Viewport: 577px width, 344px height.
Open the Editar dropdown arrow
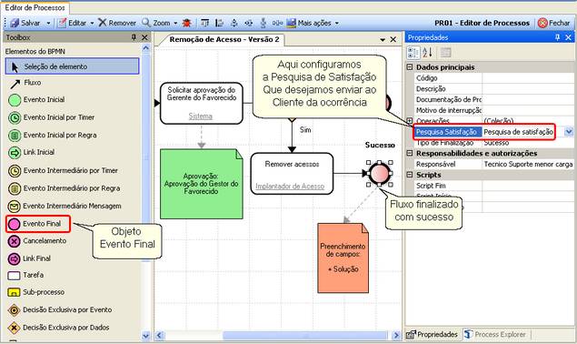[x=92, y=24]
